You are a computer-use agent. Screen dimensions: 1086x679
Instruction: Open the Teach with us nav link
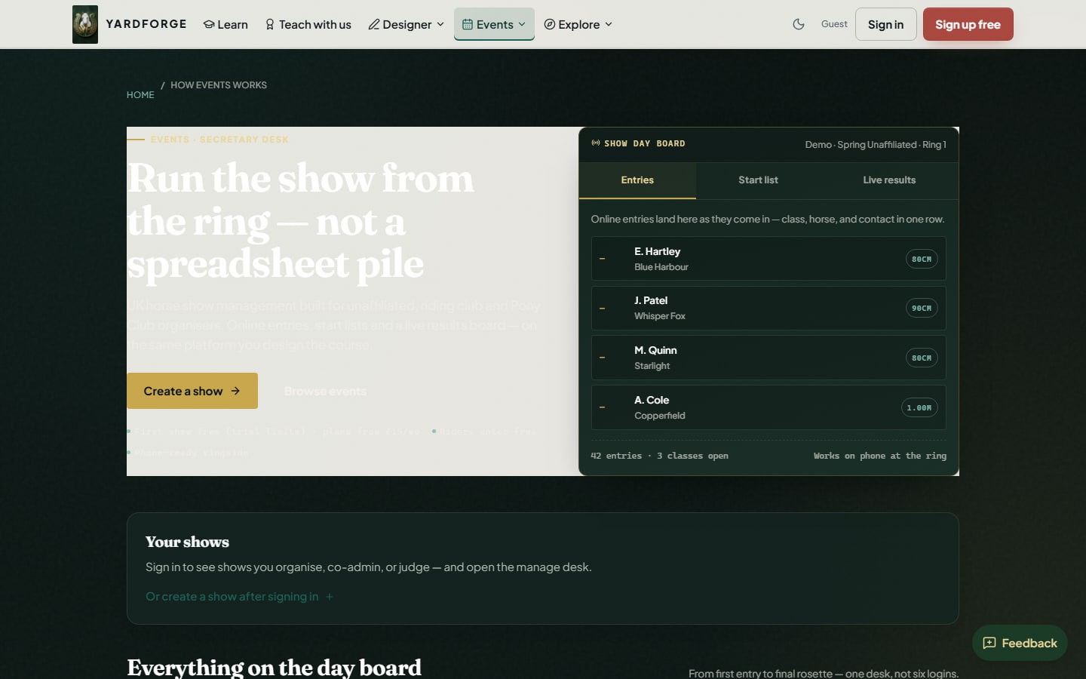pos(308,24)
